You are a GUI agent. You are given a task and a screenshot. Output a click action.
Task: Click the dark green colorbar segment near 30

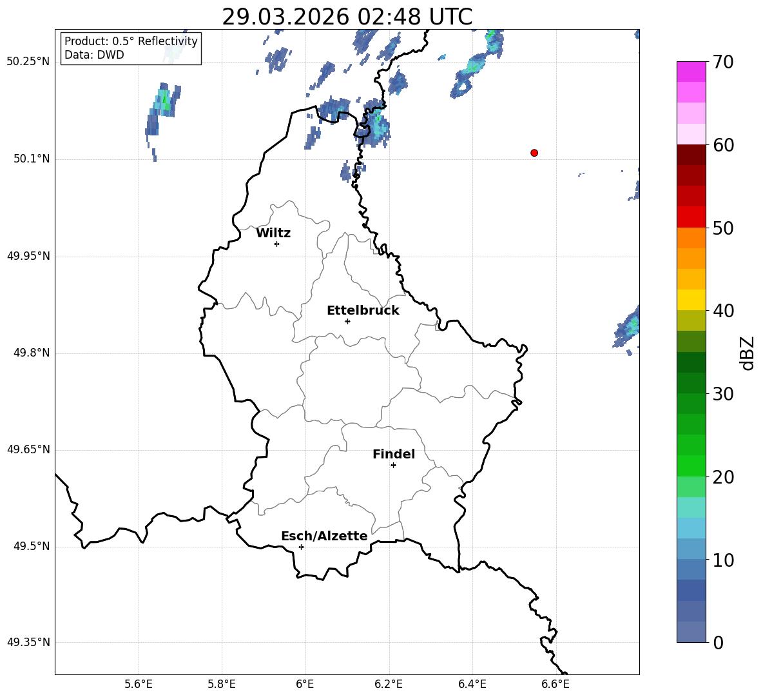click(x=691, y=383)
